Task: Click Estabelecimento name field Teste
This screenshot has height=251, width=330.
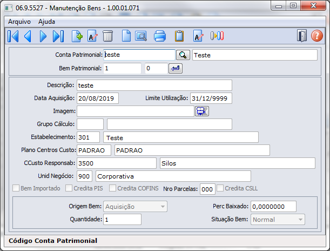Action: pyautogui.click(x=181, y=137)
